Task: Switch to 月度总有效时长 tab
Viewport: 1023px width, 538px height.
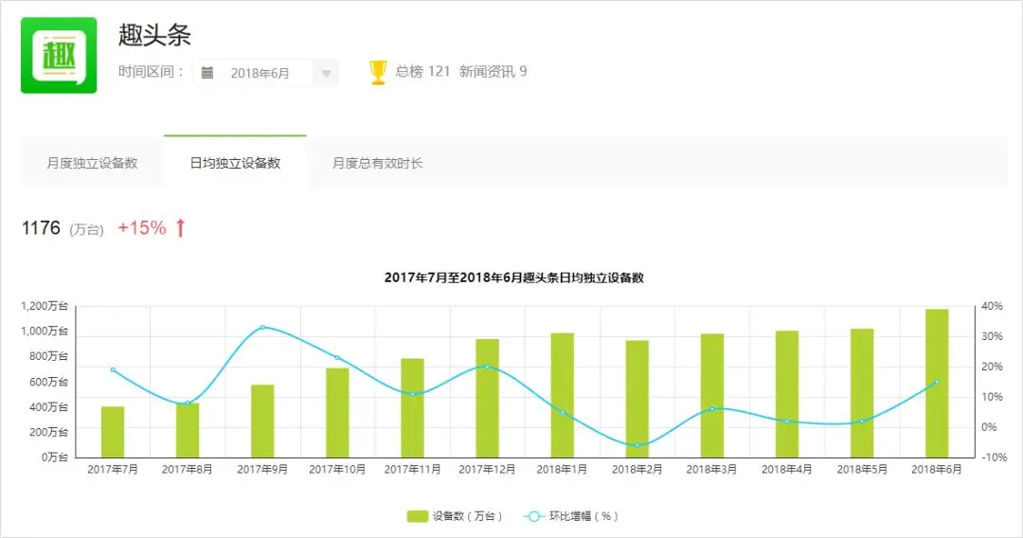Action: (x=378, y=163)
